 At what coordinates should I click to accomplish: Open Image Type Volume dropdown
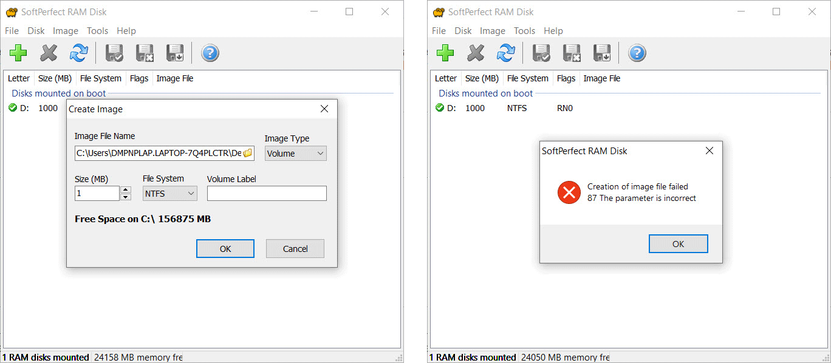coord(296,154)
